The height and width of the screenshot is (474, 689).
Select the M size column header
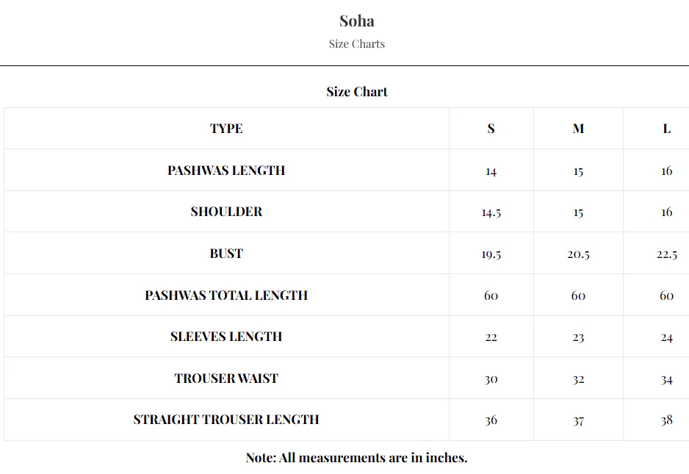click(x=578, y=129)
